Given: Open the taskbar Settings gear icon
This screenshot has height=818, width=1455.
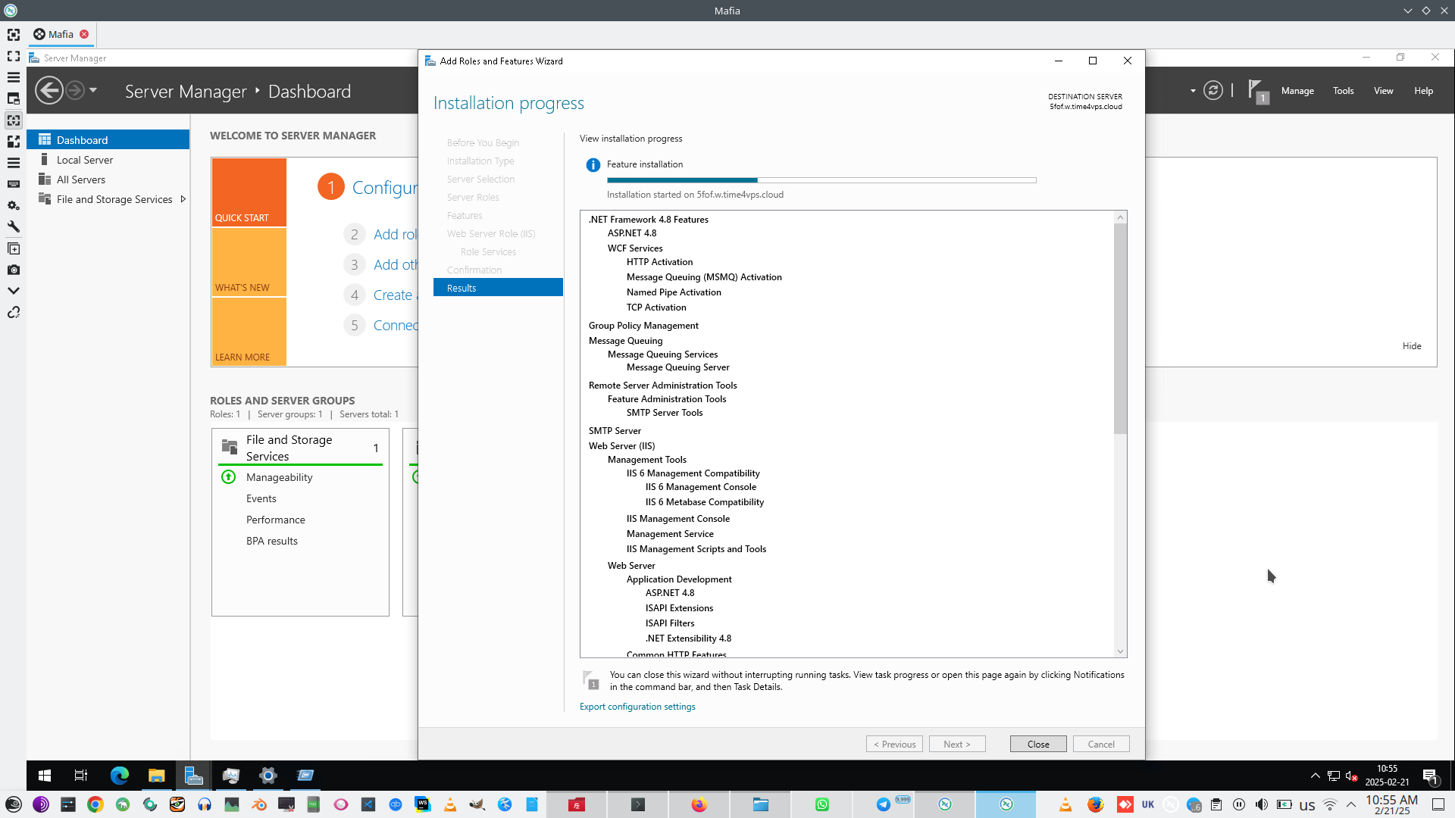Looking at the screenshot, I should pos(268,775).
